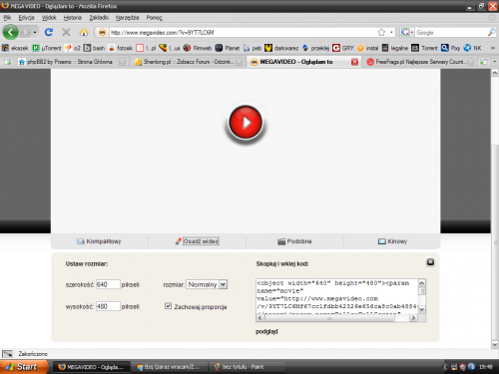499x374 pixels.
Task: Click embed code scrollbar down arrow
Action: click(422, 310)
